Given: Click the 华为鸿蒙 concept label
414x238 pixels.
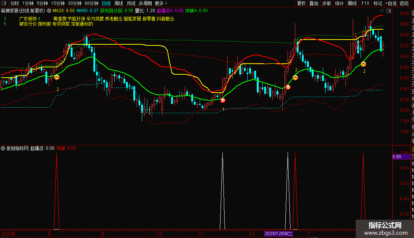Looking at the screenshot, I should (x=95, y=19).
